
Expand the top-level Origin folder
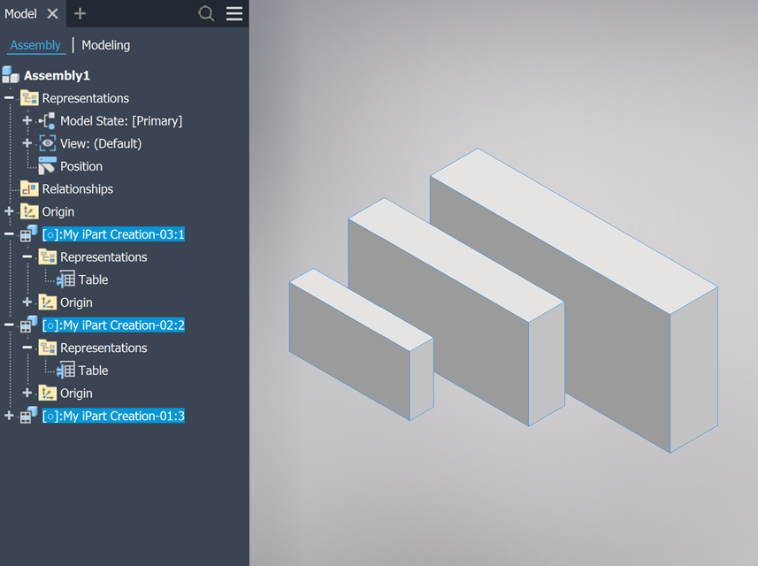click(x=10, y=211)
